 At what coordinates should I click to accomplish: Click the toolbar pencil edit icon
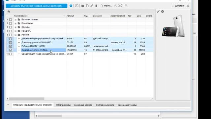click(92, 6)
